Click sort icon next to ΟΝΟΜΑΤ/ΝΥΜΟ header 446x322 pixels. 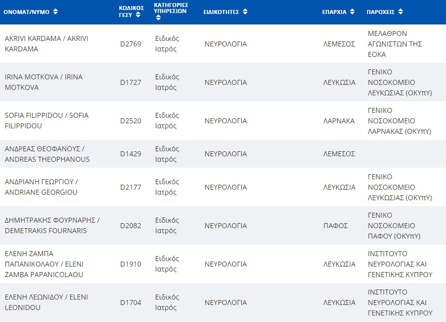55,11
